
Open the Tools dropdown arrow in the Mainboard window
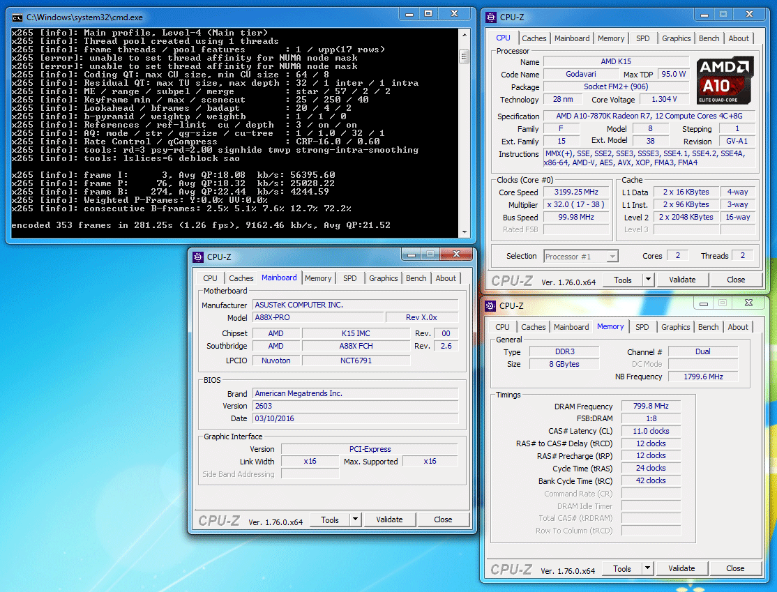(355, 519)
